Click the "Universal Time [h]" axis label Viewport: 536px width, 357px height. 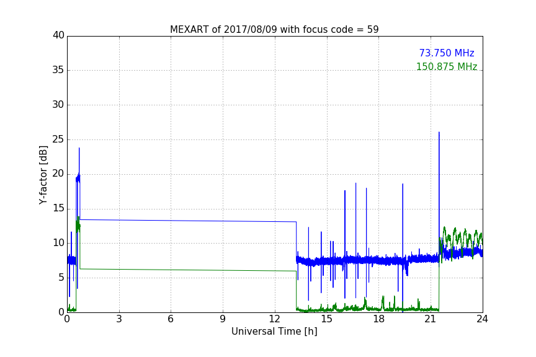click(274, 332)
